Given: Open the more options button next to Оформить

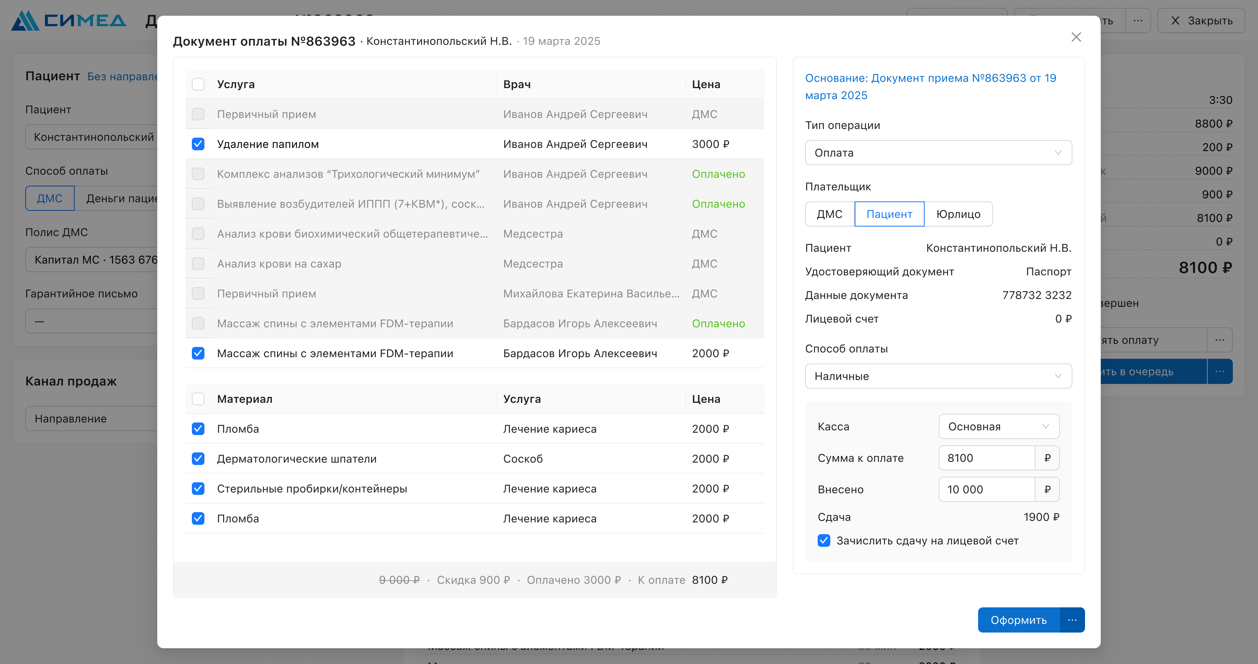Looking at the screenshot, I should [1072, 620].
